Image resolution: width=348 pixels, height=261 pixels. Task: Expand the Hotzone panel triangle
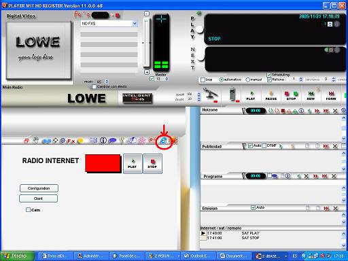[244, 111]
